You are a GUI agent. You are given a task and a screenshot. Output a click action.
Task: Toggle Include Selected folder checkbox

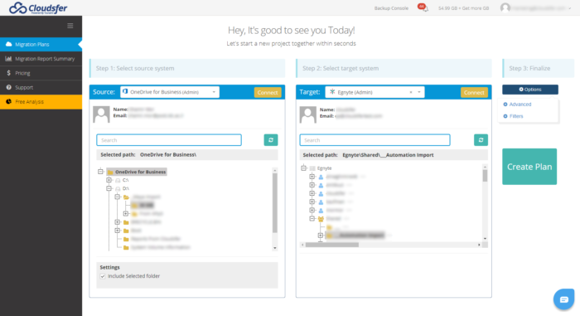click(x=103, y=276)
